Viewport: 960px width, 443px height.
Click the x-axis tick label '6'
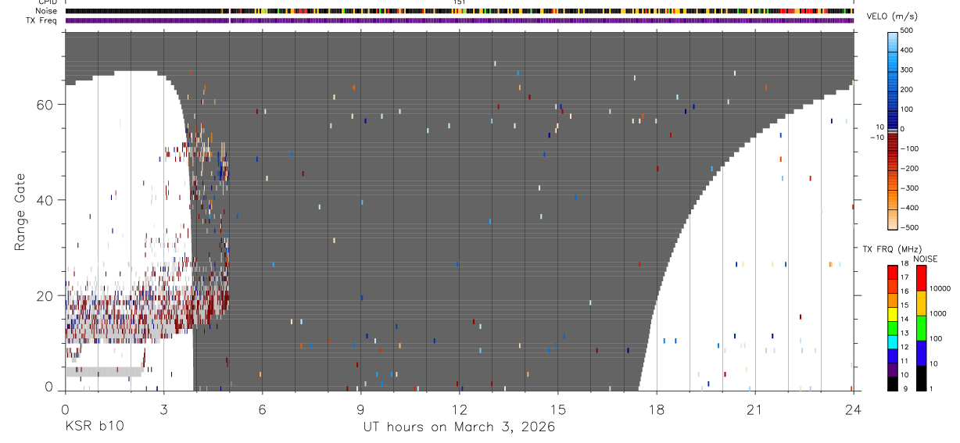click(262, 409)
